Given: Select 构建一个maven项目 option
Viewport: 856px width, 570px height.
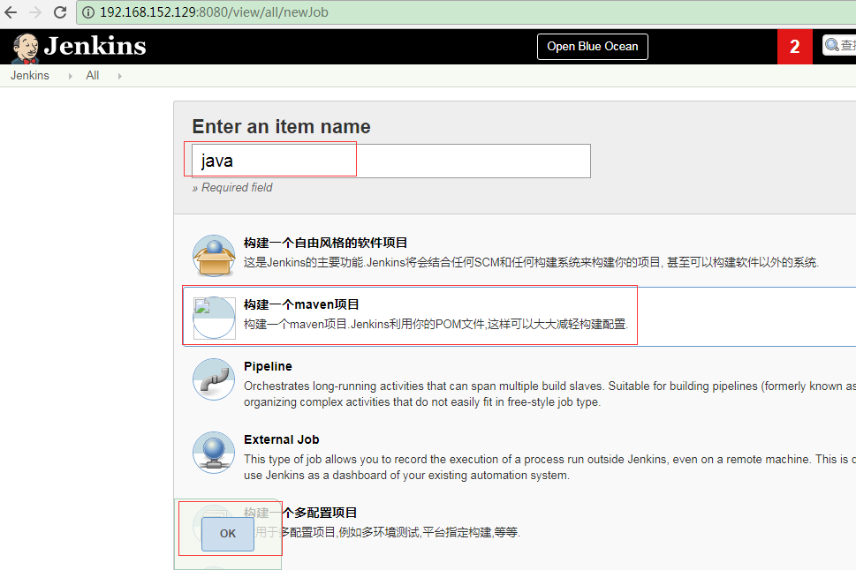Looking at the screenshot, I should (x=301, y=304).
